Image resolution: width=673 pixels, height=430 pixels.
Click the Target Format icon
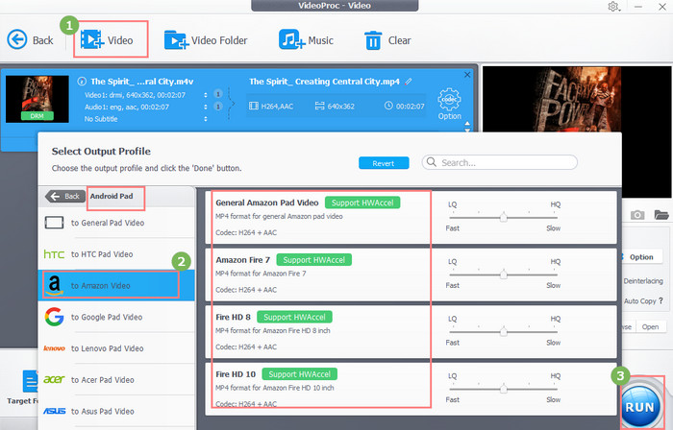click(x=30, y=381)
